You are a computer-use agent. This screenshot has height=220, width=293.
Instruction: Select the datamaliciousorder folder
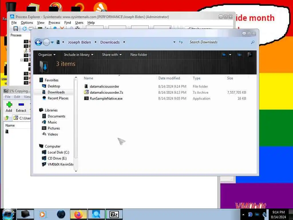104,87
